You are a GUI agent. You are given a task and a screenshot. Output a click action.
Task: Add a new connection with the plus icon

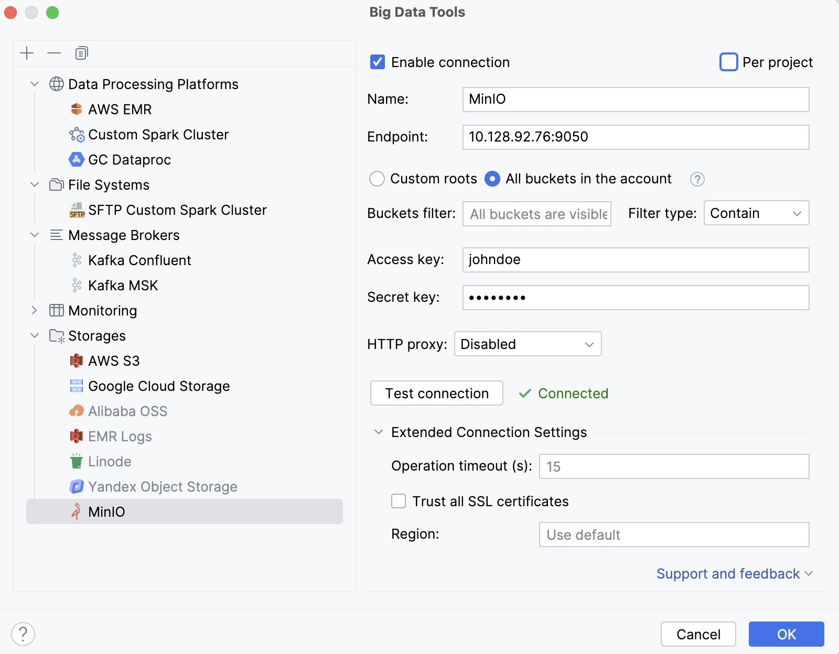[27, 53]
